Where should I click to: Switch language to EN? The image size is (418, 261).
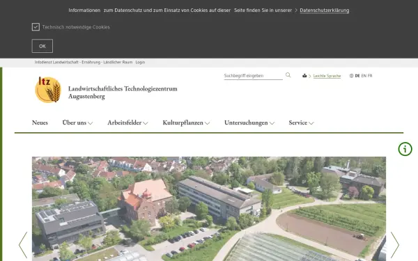[364, 76]
